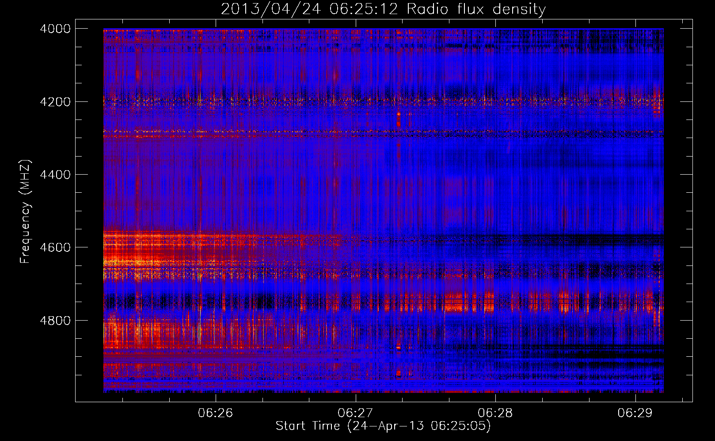This screenshot has height=441, width=715.
Task: Click the "Start Time (24-Apr-13 06:25:05)" axis title
Action: pyautogui.click(x=383, y=426)
